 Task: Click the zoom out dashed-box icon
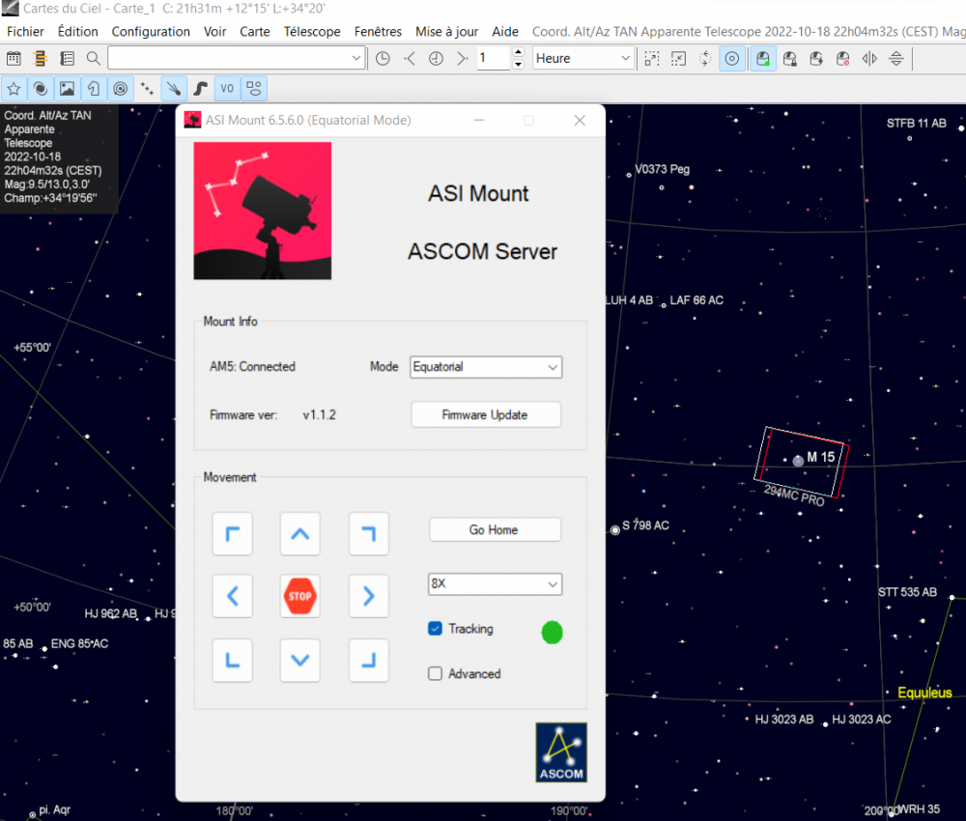[678, 59]
